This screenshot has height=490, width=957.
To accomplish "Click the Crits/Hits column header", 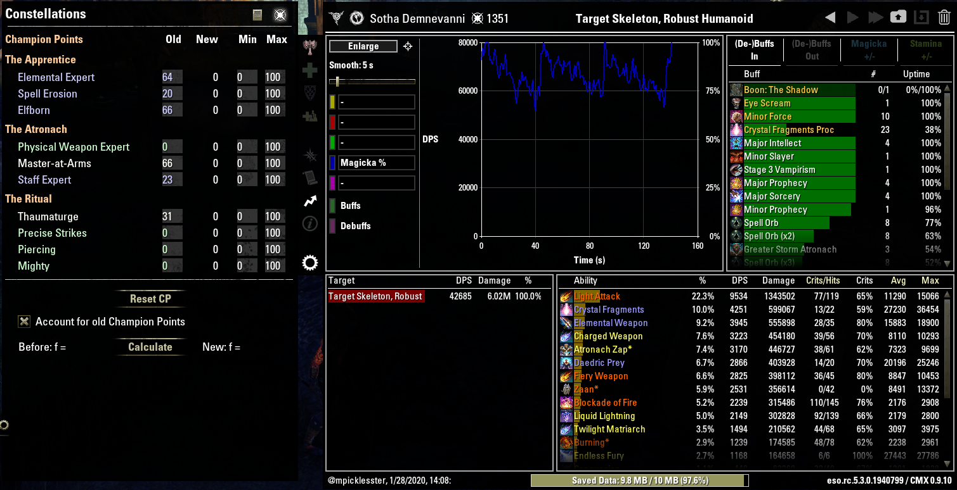I will pyautogui.click(x=823, y=280).
